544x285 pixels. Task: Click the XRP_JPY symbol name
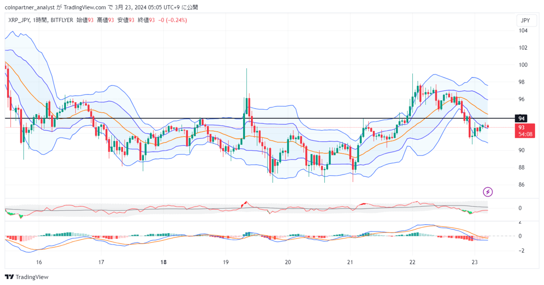(20, 20)
